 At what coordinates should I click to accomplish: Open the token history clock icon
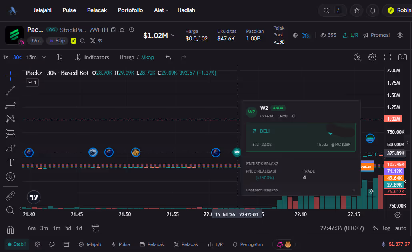coord(132,30)
